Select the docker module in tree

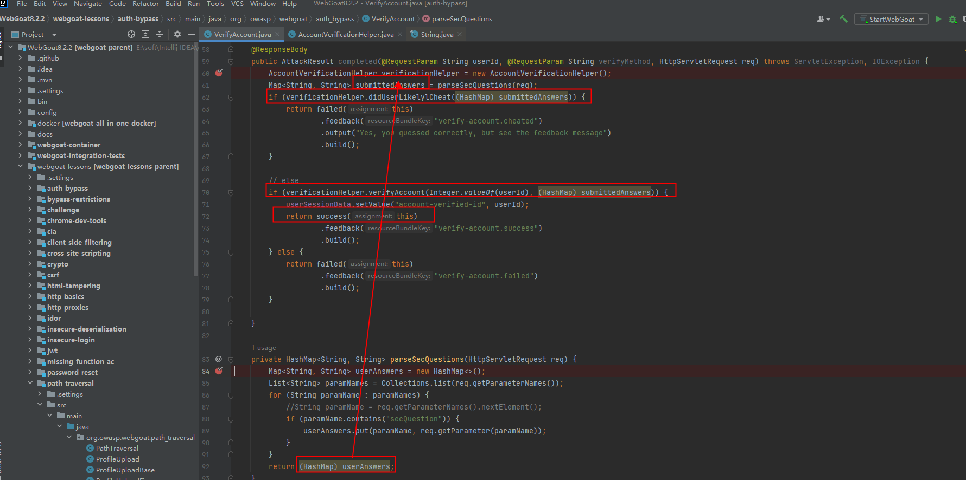97,123
